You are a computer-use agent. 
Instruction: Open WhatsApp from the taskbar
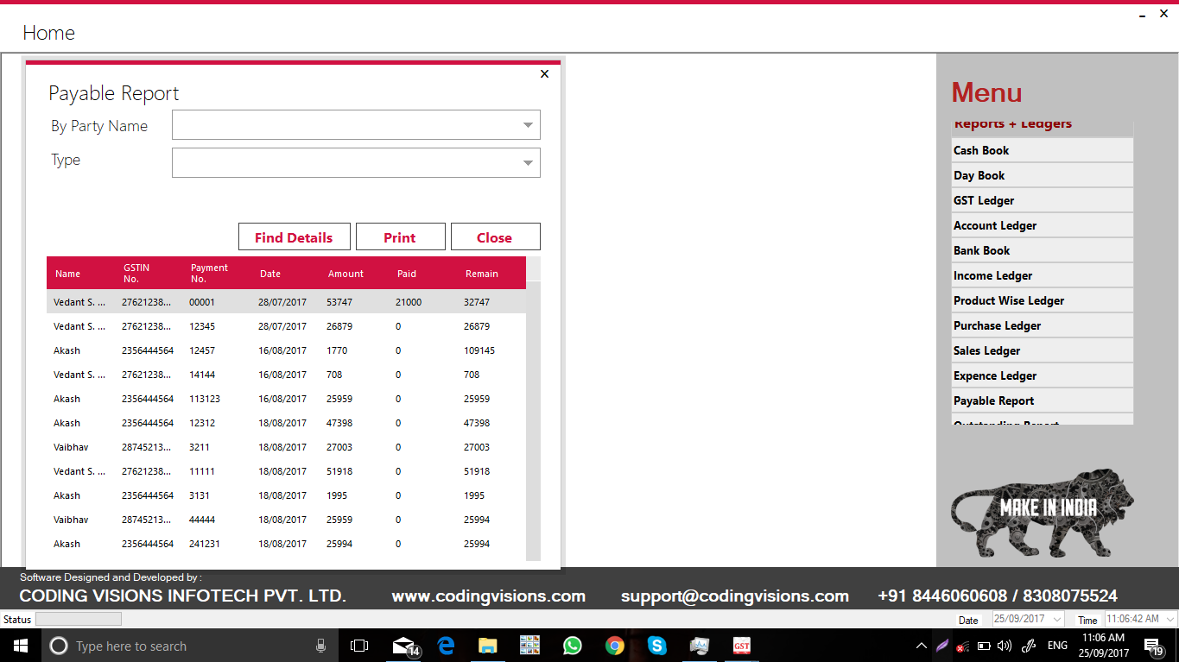[572, 646]
